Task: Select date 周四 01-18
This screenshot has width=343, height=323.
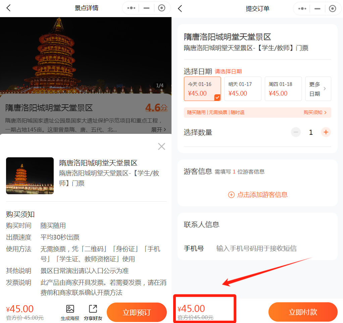Action: point(283,89)
